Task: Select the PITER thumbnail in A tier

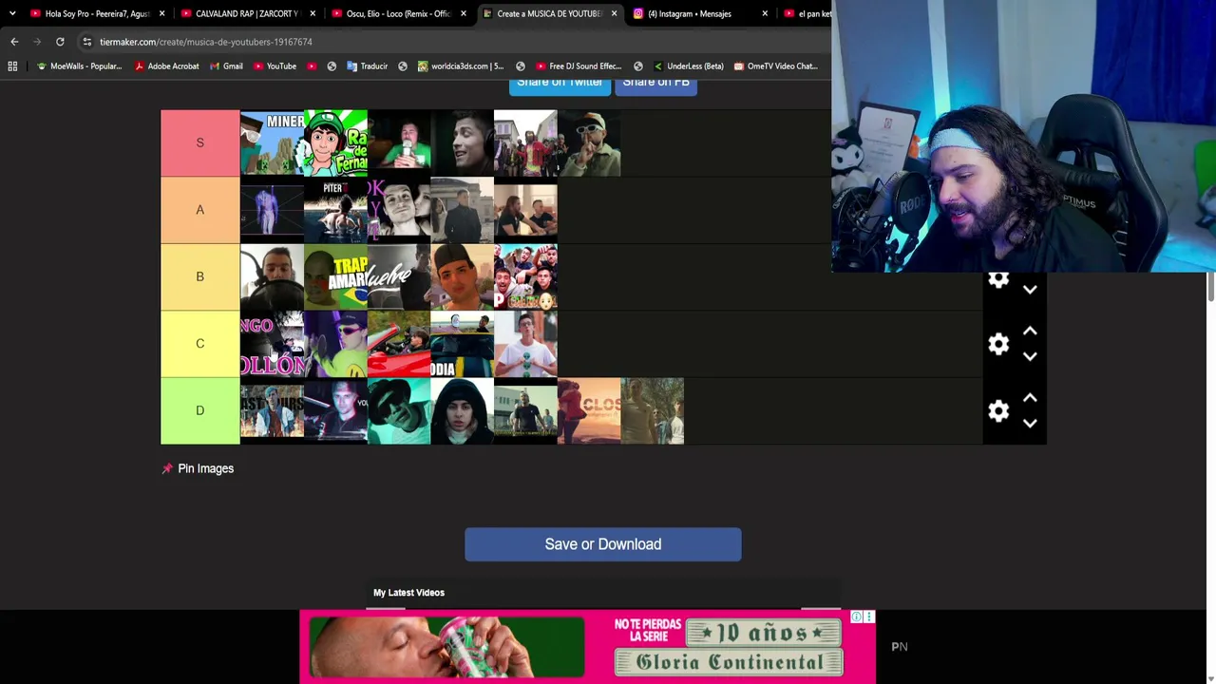Action: point(335,210)
